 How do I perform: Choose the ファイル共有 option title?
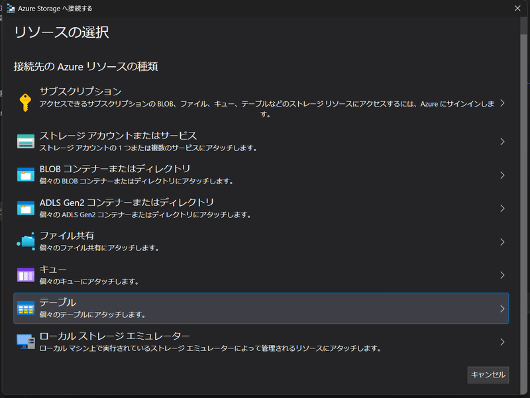pos(67,236)
